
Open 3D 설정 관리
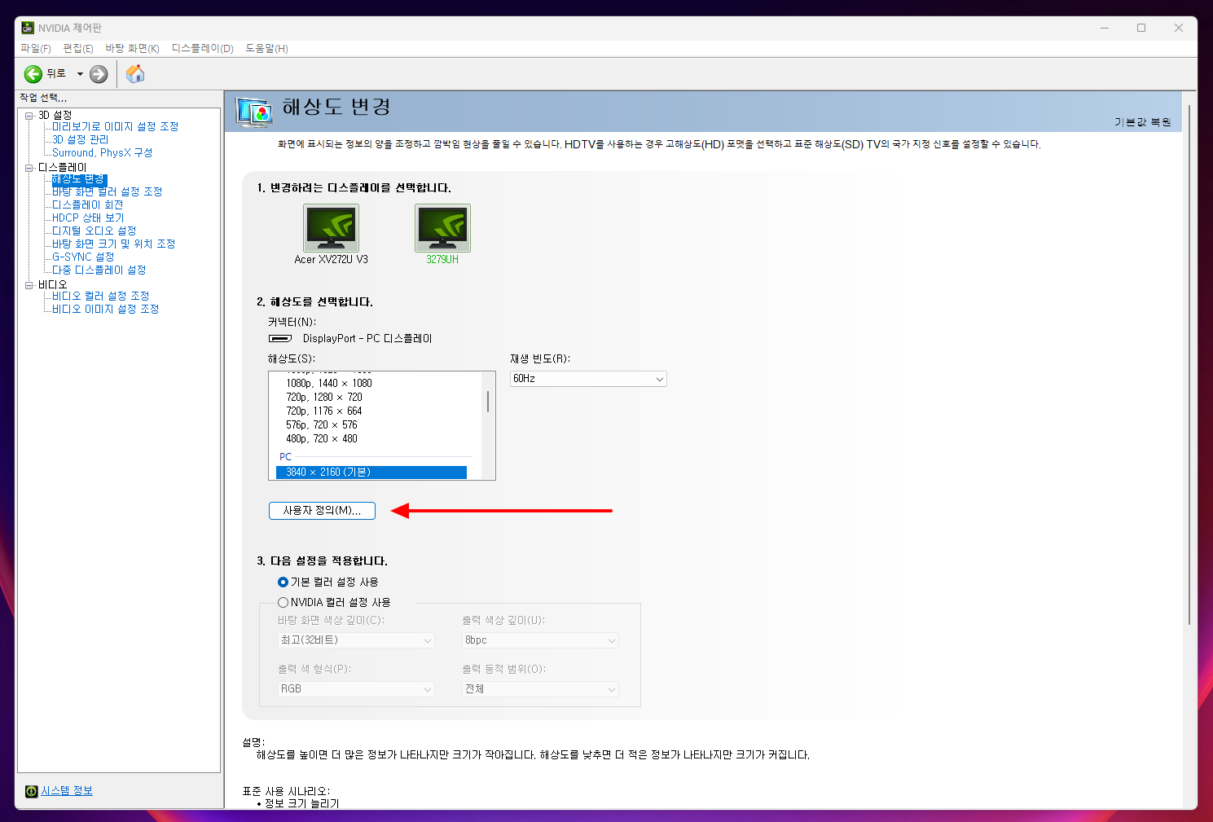pyautogui.click(x=80, y=140)
